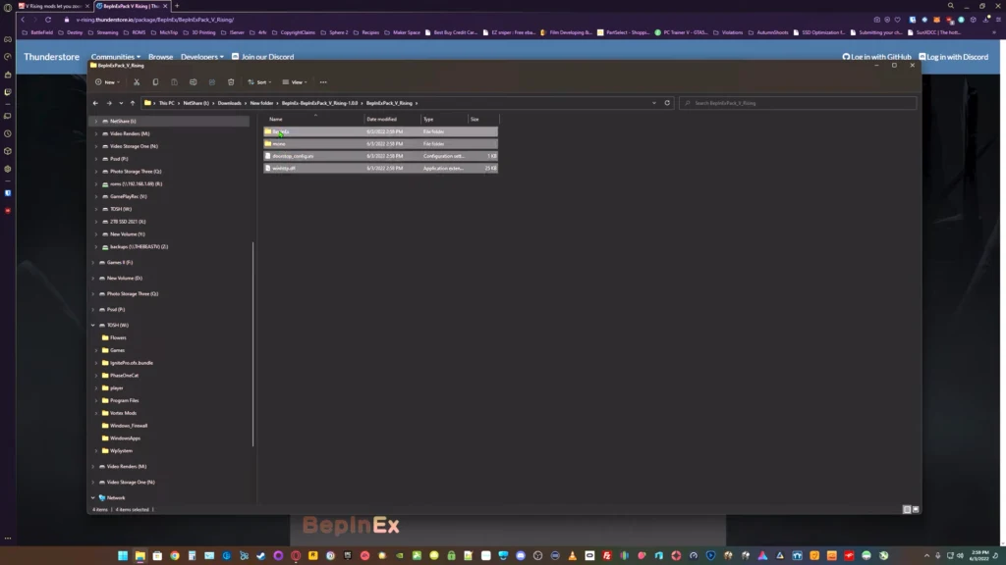Expand the Games II (F:) drive

[x=93, y=263]
